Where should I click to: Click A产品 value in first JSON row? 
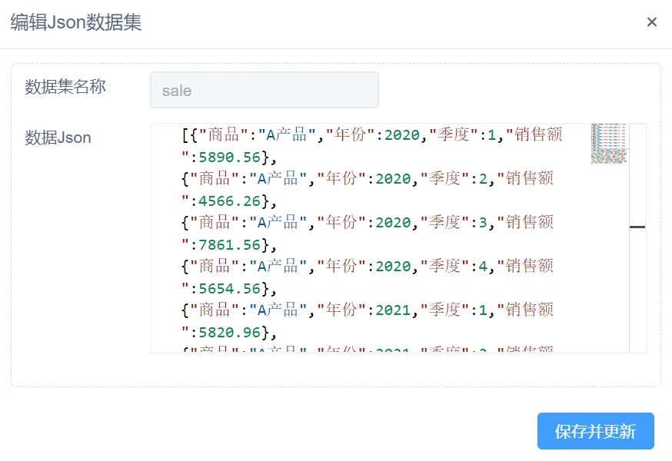(287, 135)
